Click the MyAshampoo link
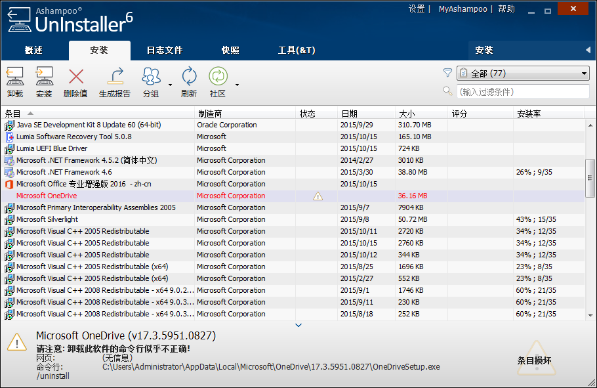 (x=463, y=9)
